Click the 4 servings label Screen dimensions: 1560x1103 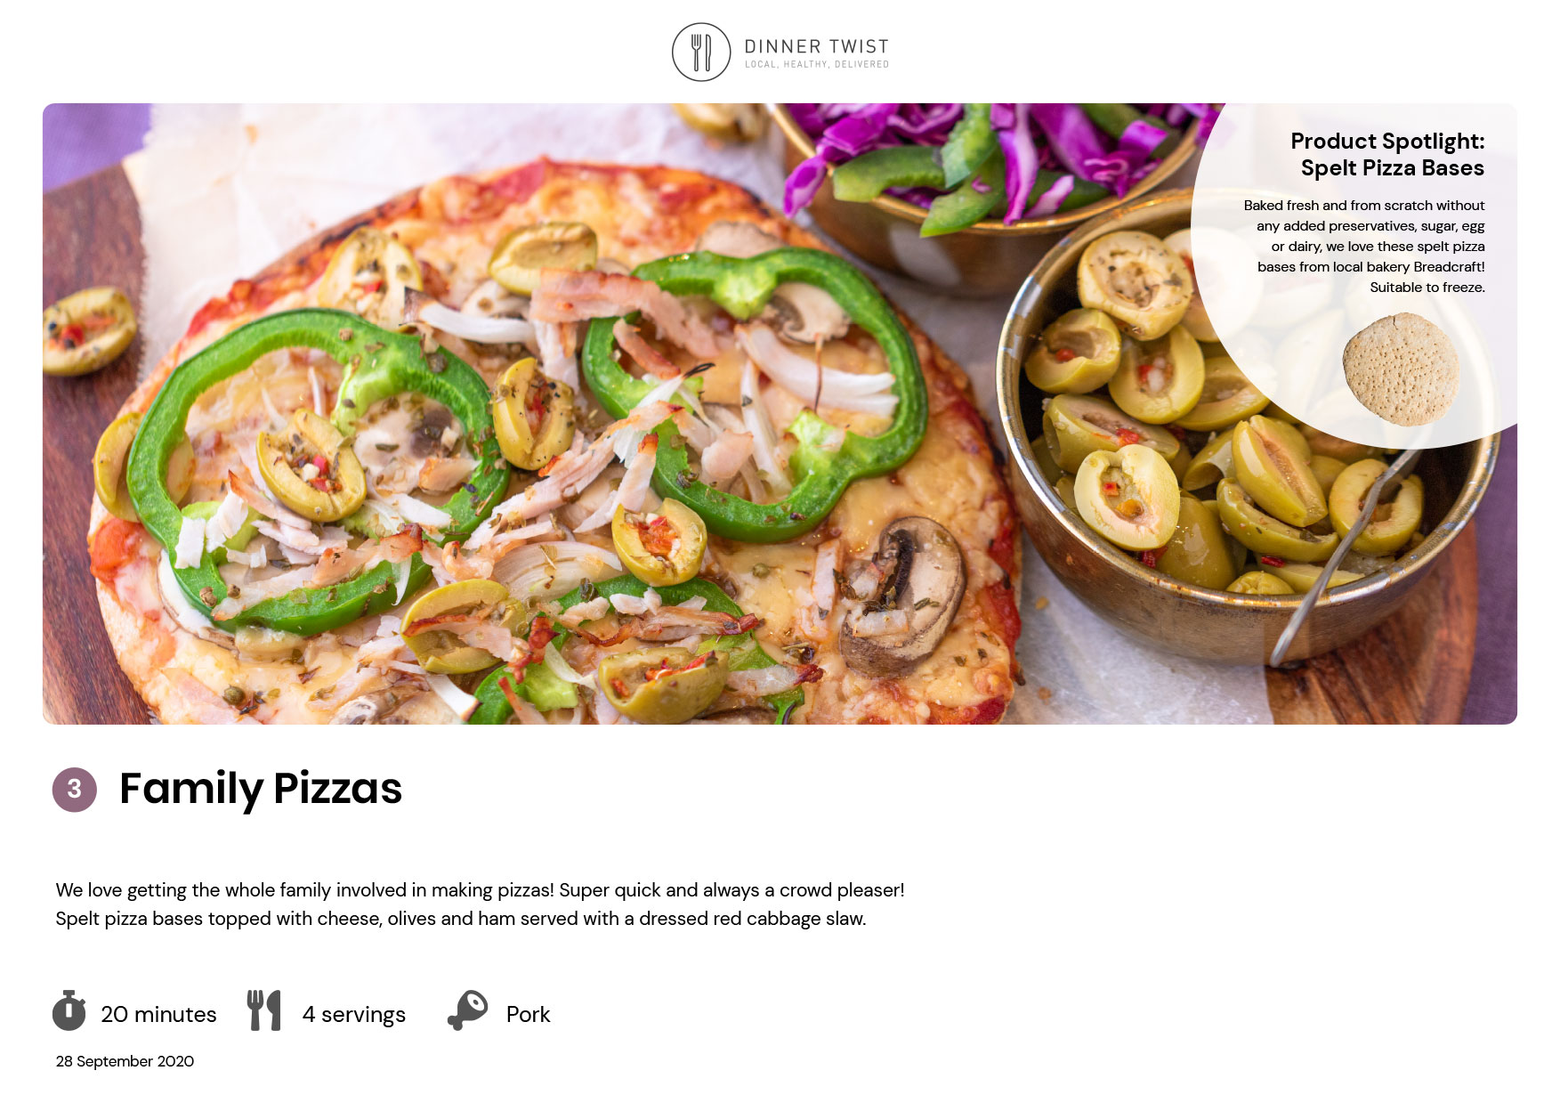[x=354, y=1015]
